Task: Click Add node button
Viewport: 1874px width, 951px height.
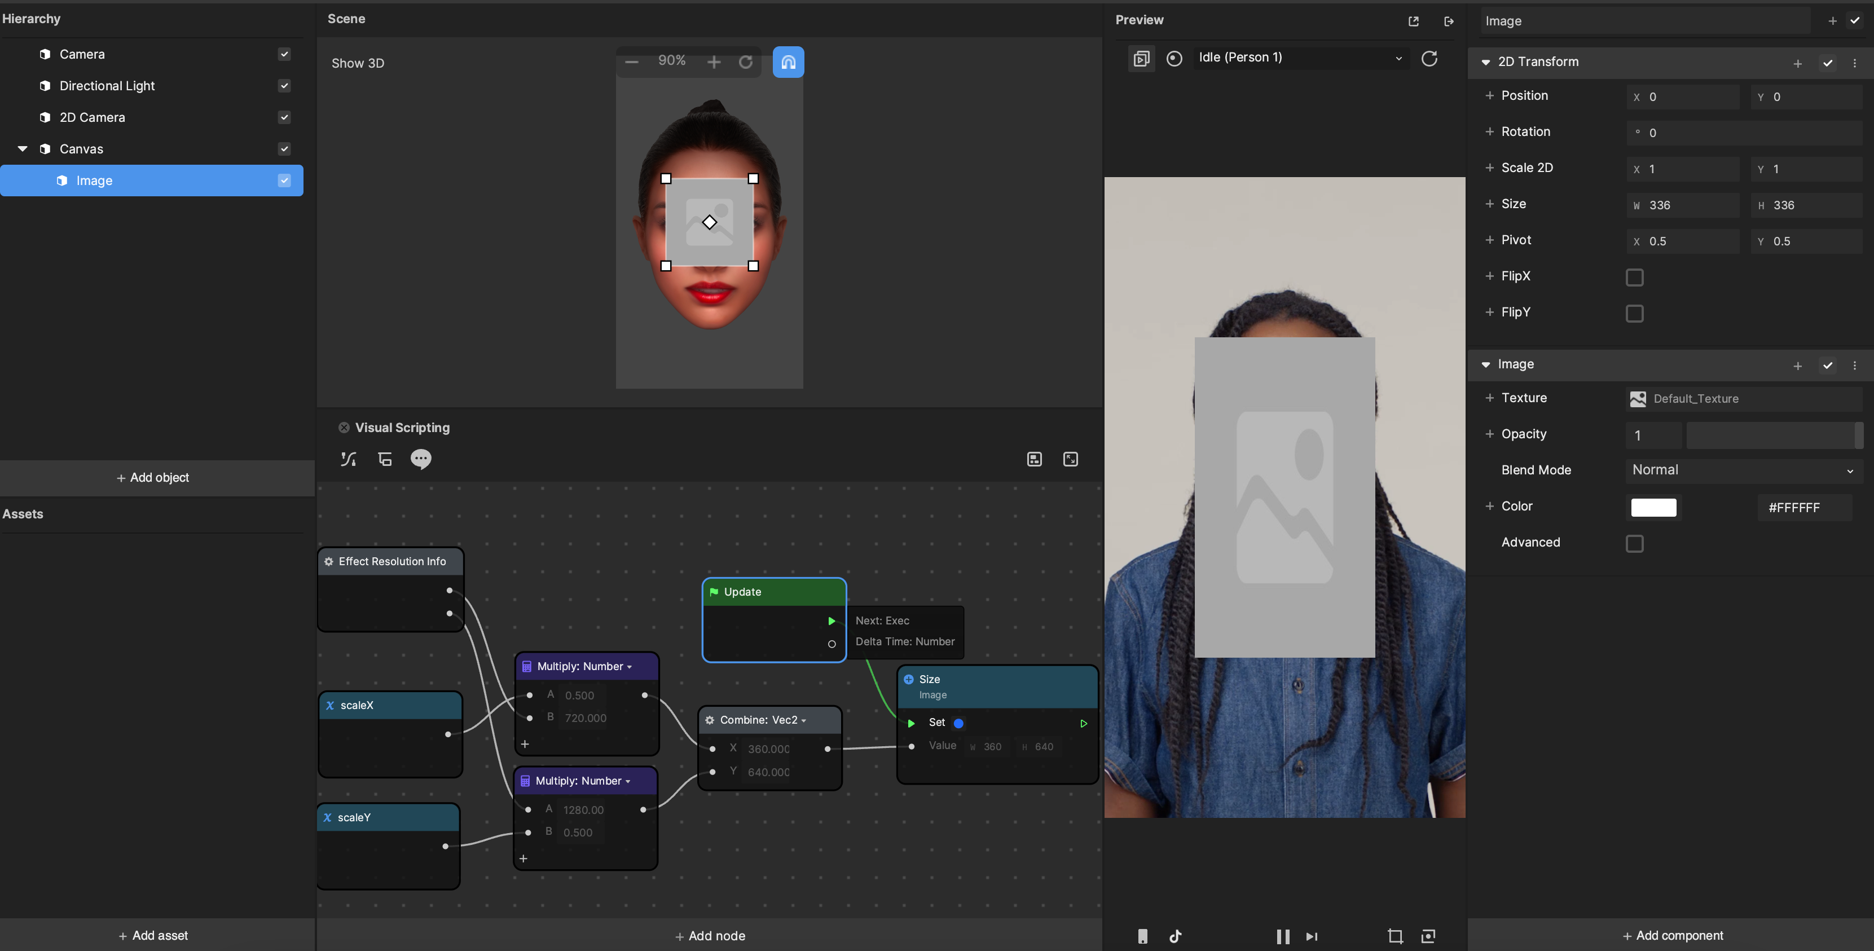Action: 709,936
